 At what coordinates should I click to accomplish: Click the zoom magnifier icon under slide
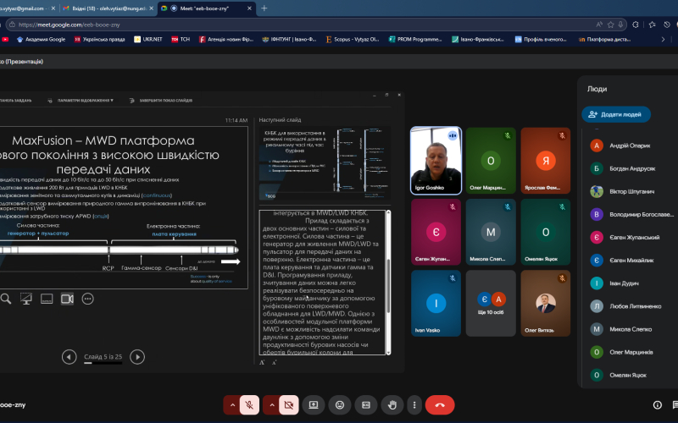pos(6,299)
